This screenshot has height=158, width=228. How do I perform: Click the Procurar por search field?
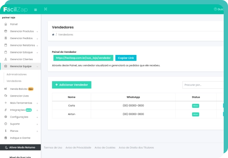coord(203,85)
